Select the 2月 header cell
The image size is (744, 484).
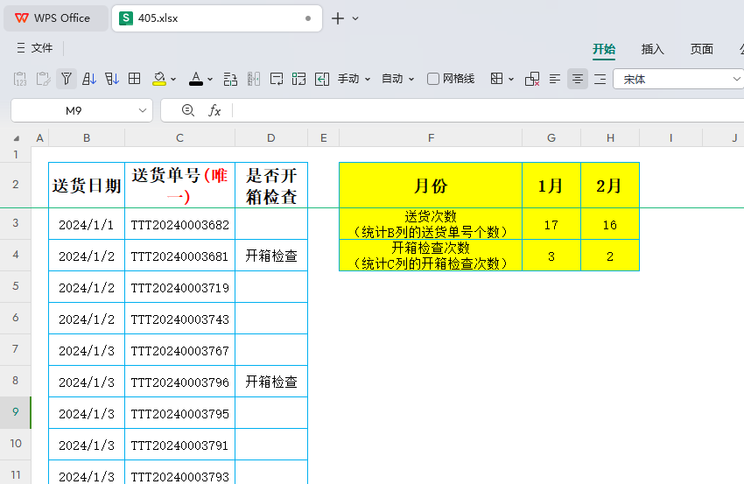[x=610, y=185]
